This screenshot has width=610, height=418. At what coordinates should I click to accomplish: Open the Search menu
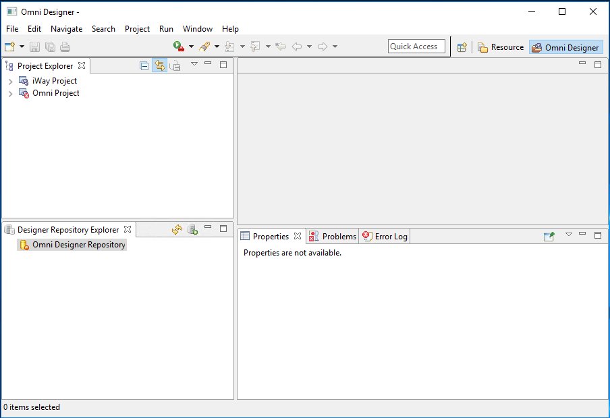(103, 29)
